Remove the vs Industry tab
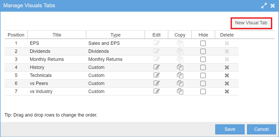 [227, 91]
